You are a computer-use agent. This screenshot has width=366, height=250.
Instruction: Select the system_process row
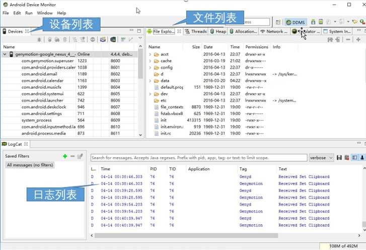click(70, 120)
